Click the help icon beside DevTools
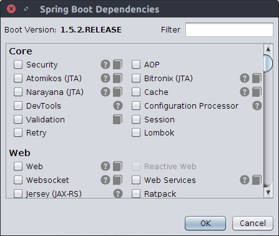This screenshot has height=236, width=279. (118, 106)
